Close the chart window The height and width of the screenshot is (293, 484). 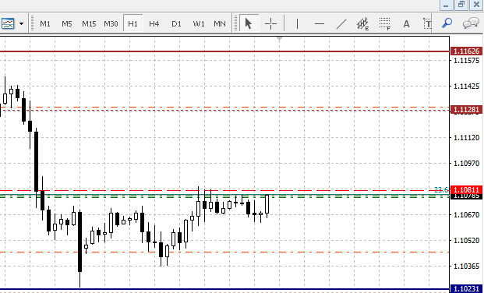pyautogui.click(x=476, y=5)
